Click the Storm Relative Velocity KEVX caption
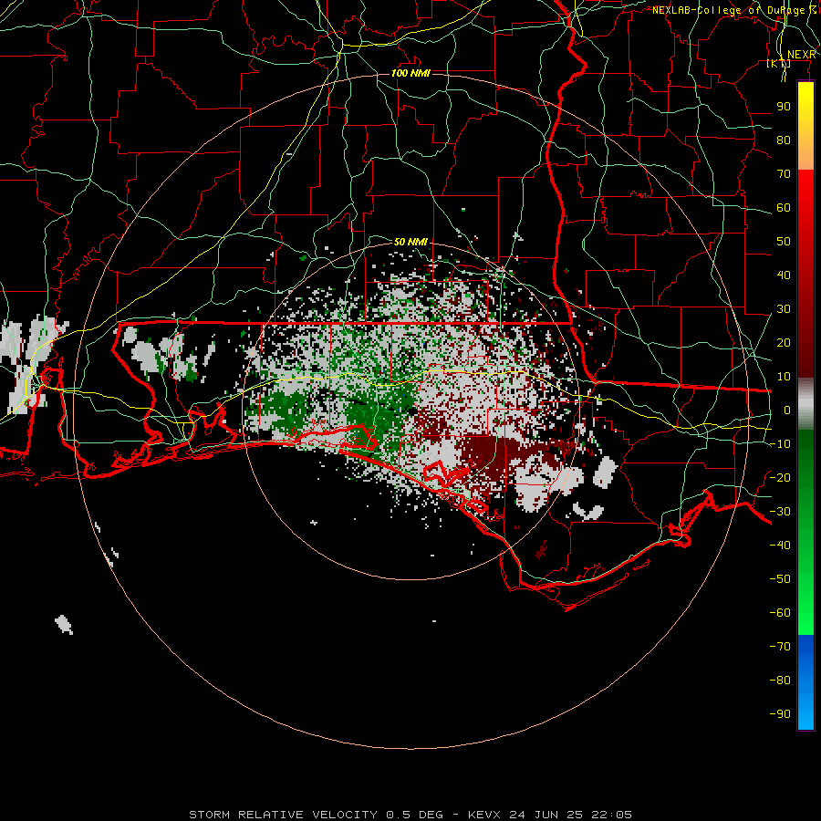Image resolution: width=821 pixels, height=821 pixels. 410,815
